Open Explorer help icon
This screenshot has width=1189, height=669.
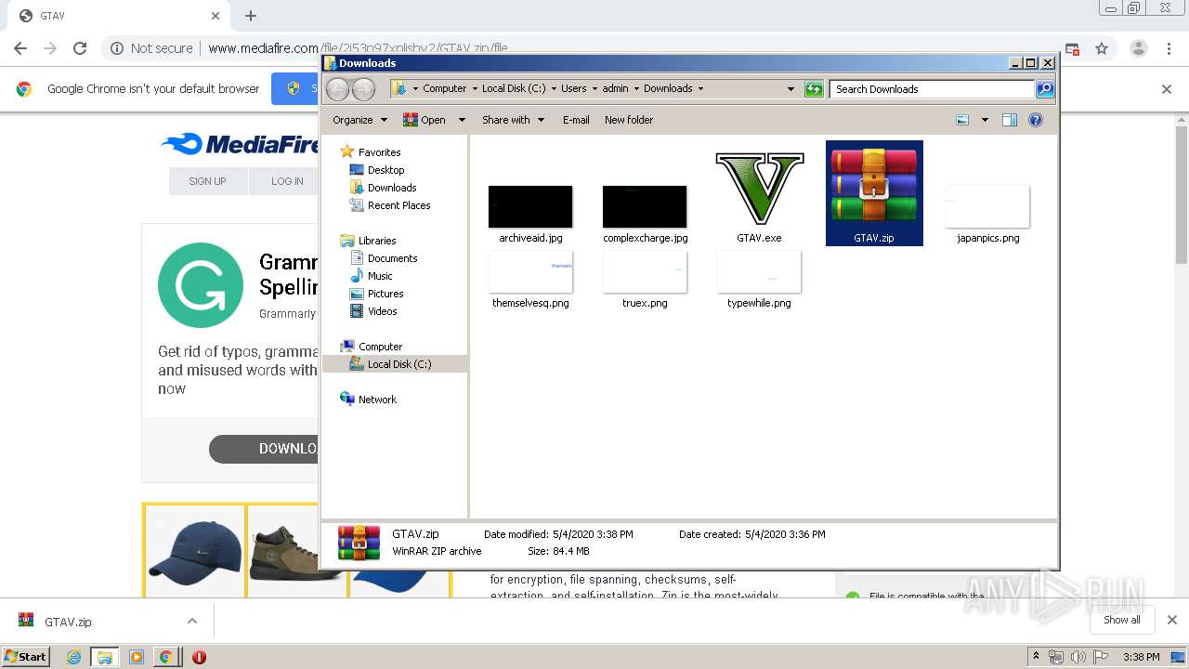pos(1036,120)
